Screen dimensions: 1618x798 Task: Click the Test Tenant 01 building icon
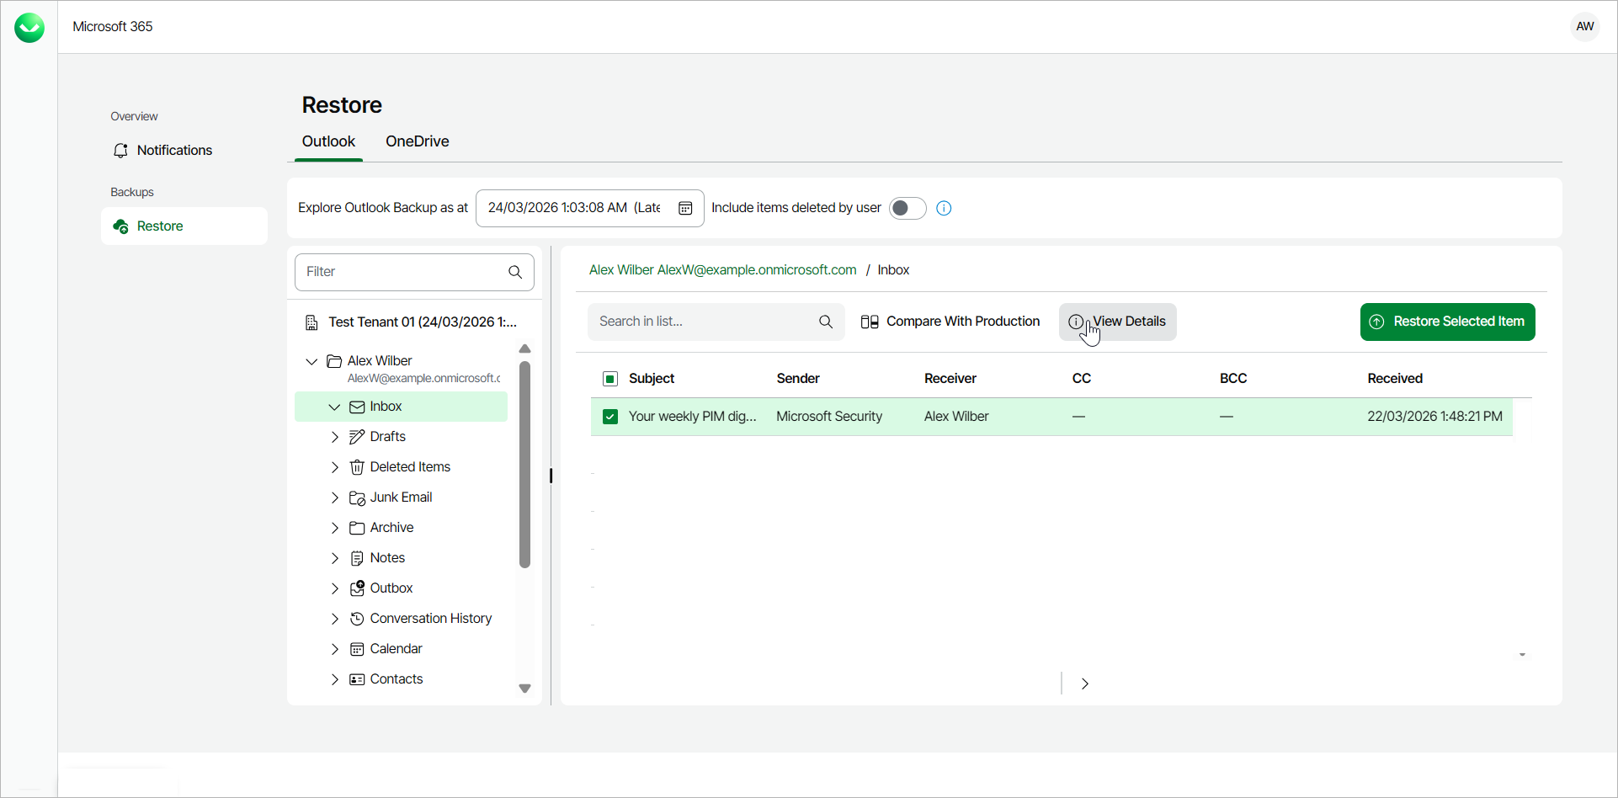[x=311, y=322]
